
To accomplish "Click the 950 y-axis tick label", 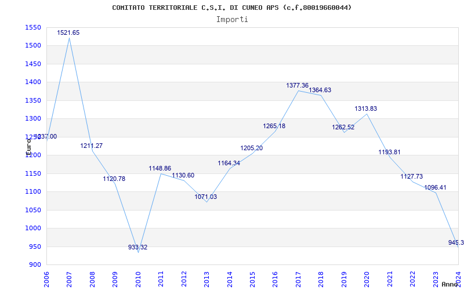I will (35, 247).
